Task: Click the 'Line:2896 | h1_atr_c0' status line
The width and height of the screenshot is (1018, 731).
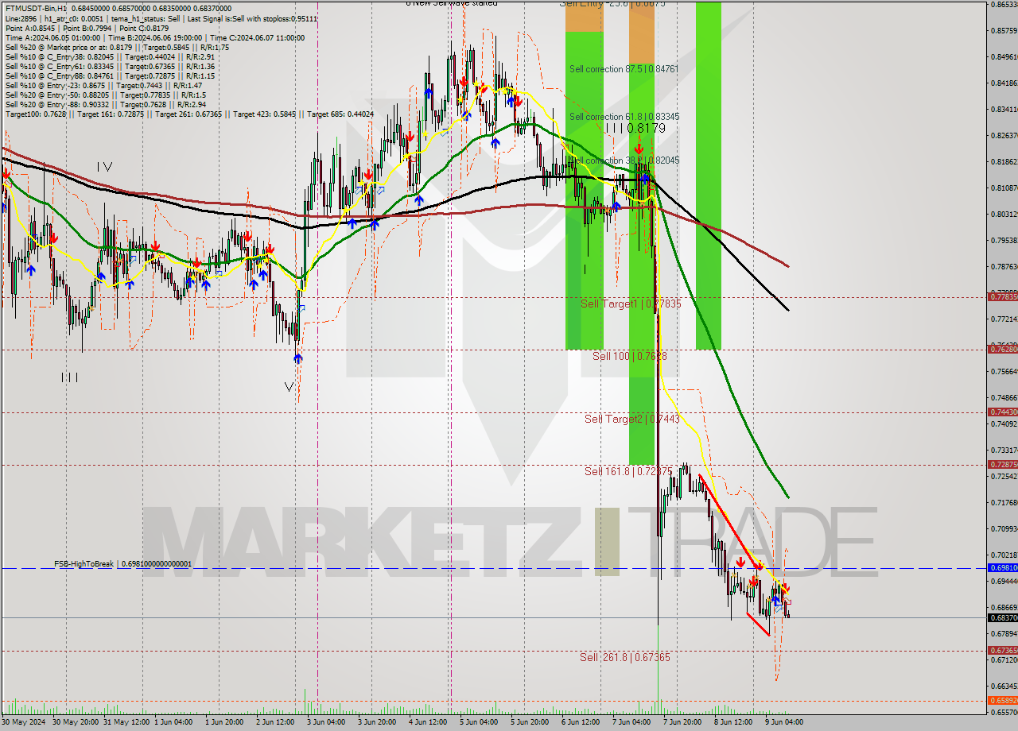Action: pos(161,18)
